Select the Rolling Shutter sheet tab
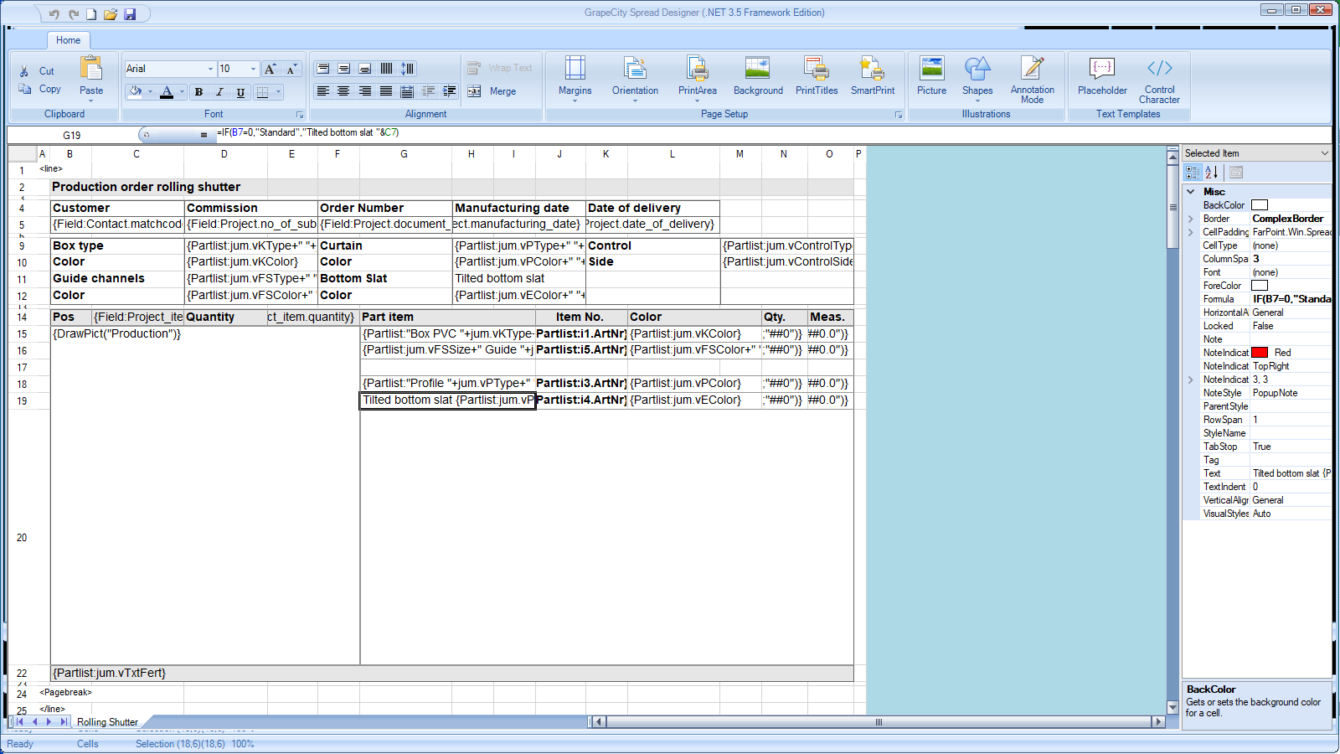Viewport: 1340px width, 754px height. click(x=107, y=722)
